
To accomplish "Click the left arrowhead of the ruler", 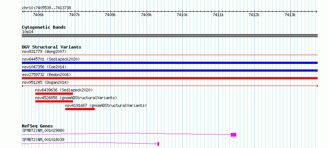I will click(x=23, y=11).
